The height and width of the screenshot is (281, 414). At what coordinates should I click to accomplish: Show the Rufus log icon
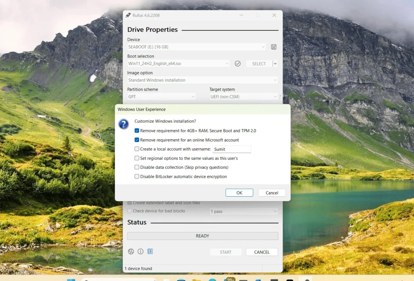click(x=150, y=252)
